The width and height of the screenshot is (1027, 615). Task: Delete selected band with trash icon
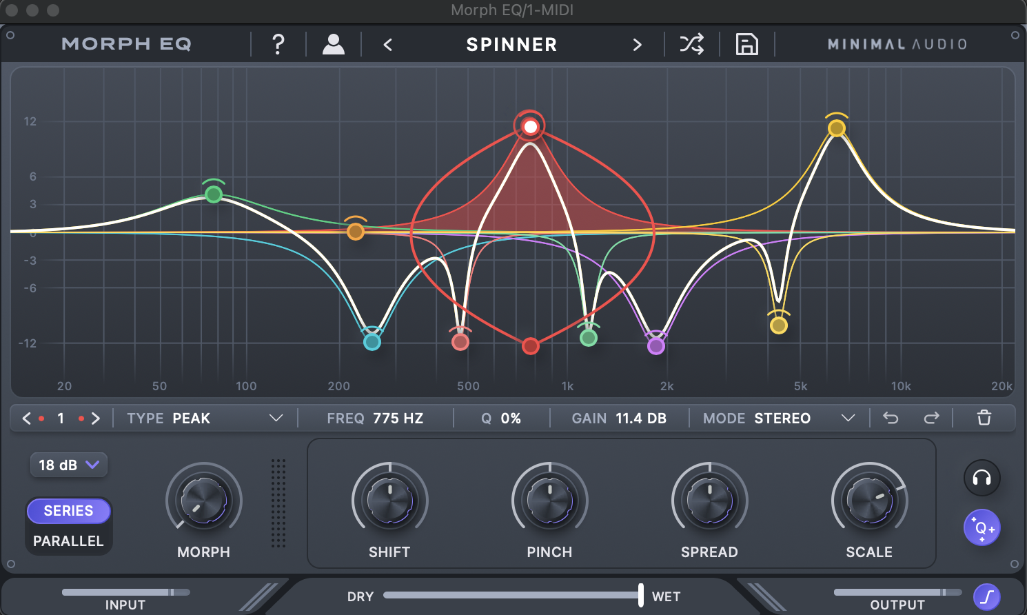pyautogui.click(x=984, y=418)
